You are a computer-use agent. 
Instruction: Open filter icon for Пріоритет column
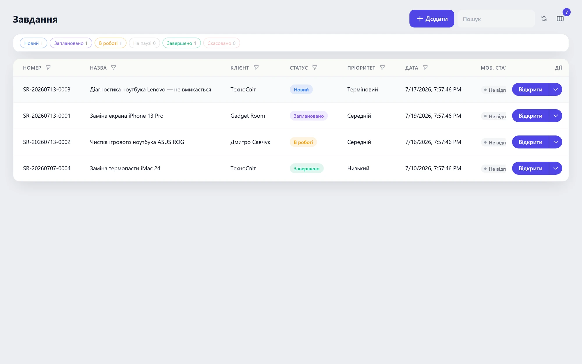pos(382,68)
